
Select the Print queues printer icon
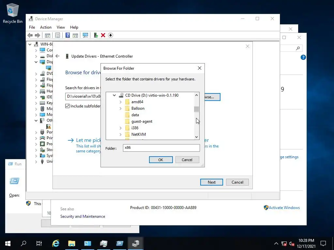point(42,138)
